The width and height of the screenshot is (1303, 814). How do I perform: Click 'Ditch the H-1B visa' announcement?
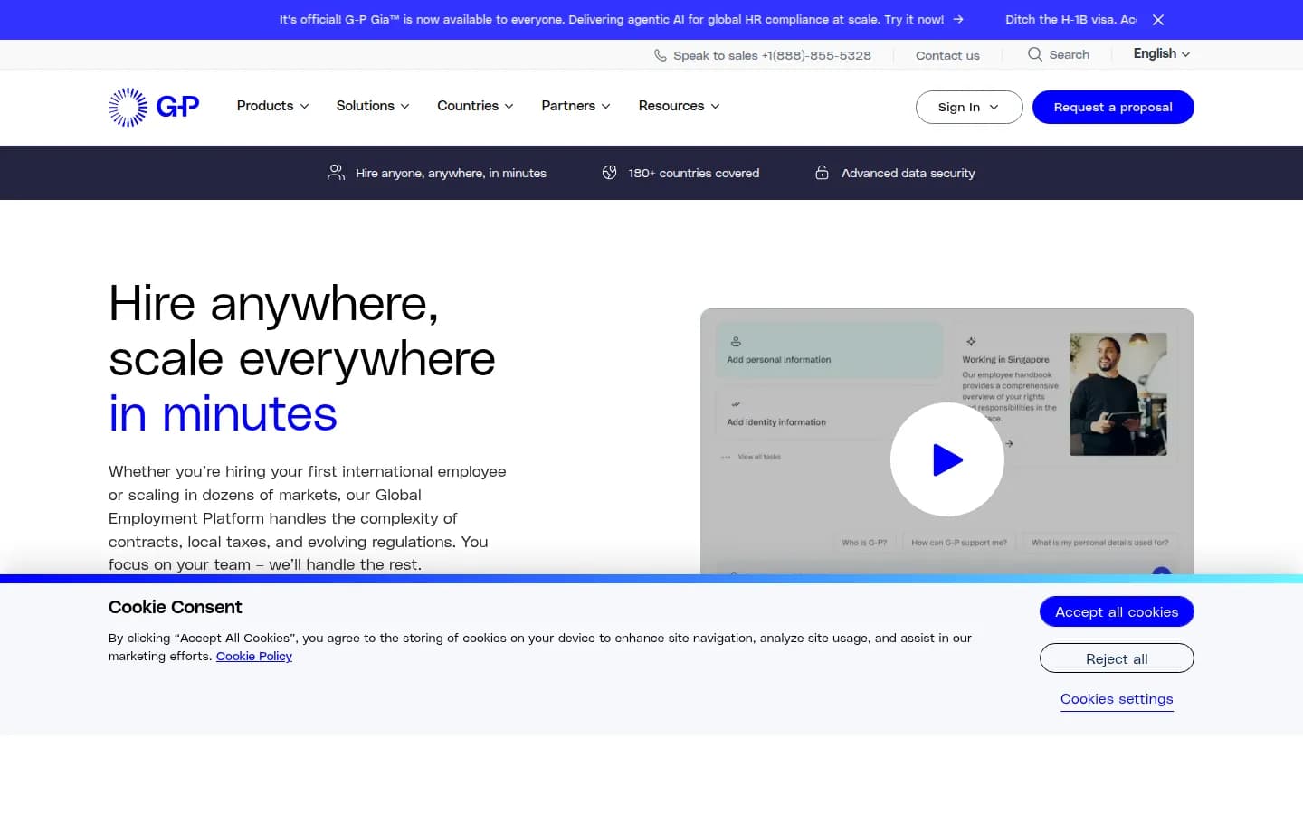pos(1070,19)
